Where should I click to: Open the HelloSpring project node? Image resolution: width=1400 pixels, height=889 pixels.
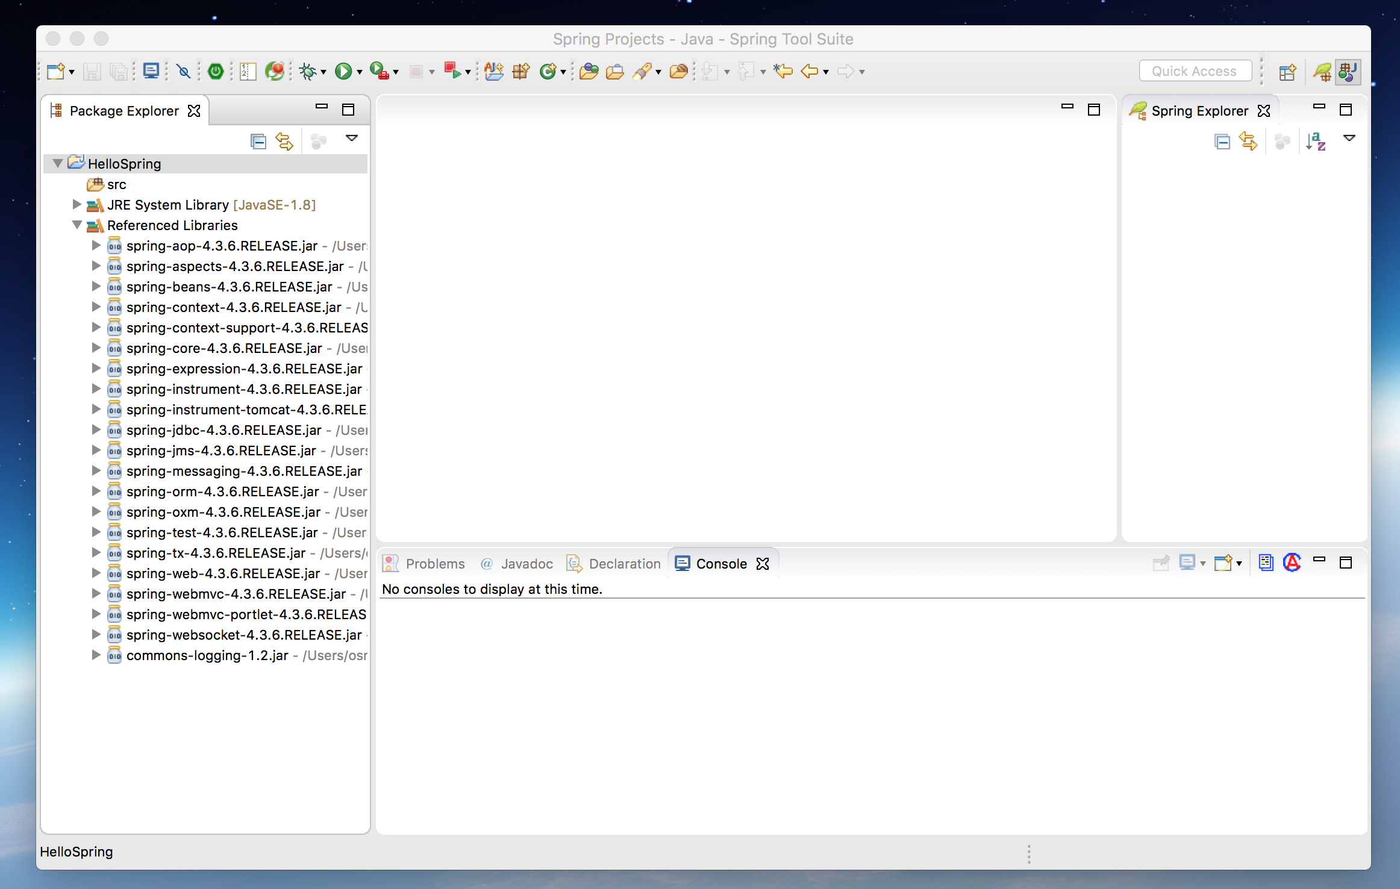59,162
